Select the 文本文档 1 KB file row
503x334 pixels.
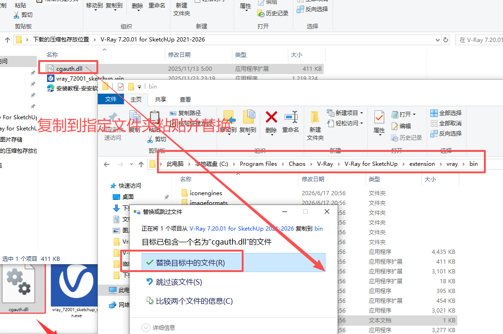[398, 320]
